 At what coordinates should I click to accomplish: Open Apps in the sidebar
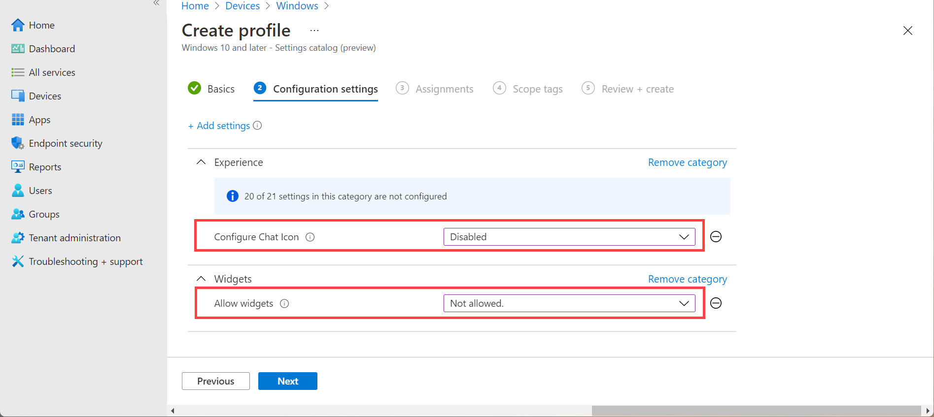point(40,120)
